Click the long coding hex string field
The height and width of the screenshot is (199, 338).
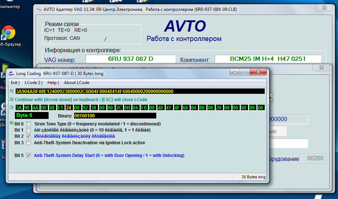(x=140, y=91)
